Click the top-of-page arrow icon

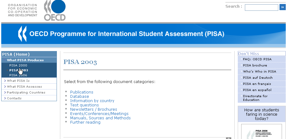pyautogui.click(x=228, y=138)
